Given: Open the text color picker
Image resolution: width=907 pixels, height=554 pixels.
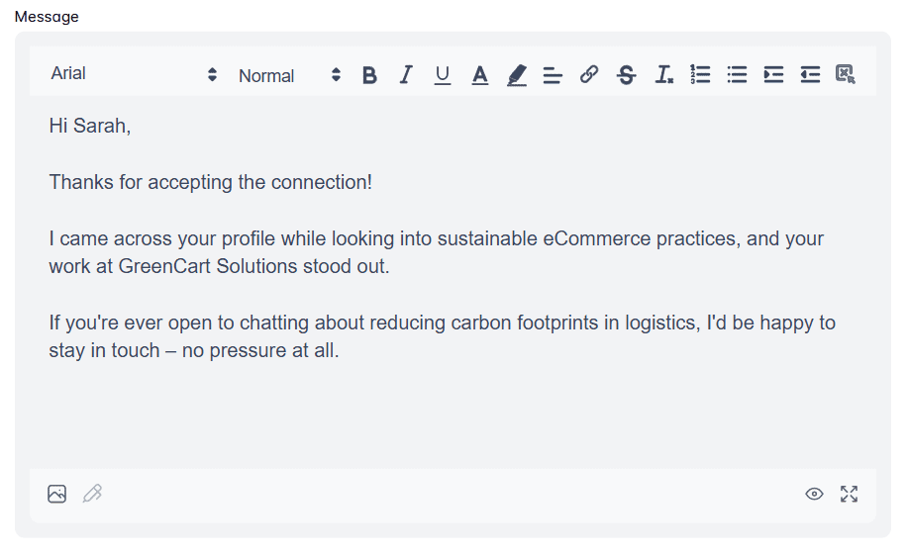Looking at the screenshot, I should click(479, 75).
